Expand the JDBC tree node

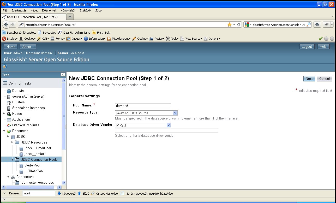coord(8,136)
